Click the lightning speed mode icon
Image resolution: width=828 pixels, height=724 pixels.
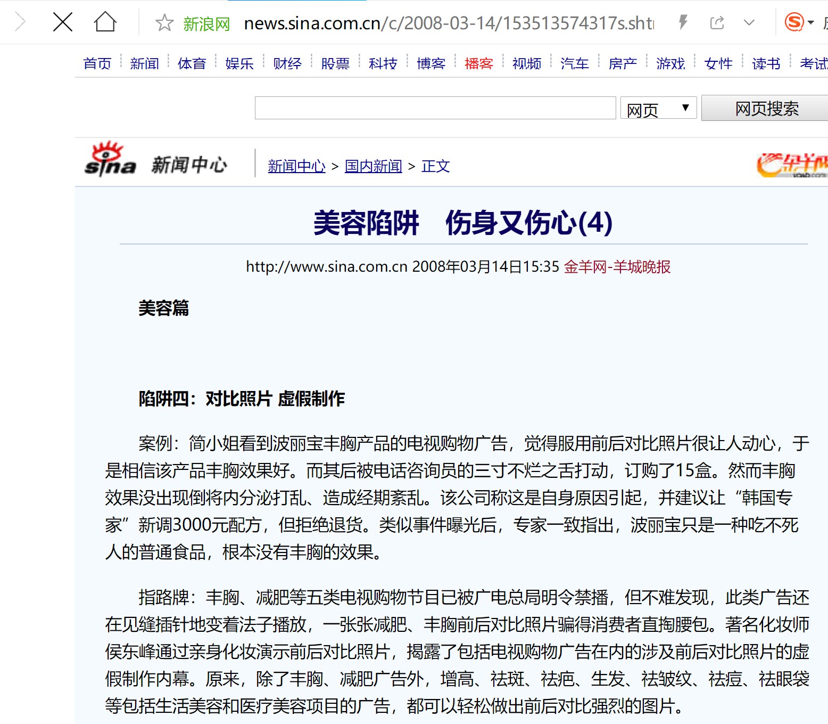[x=683, y=22]
